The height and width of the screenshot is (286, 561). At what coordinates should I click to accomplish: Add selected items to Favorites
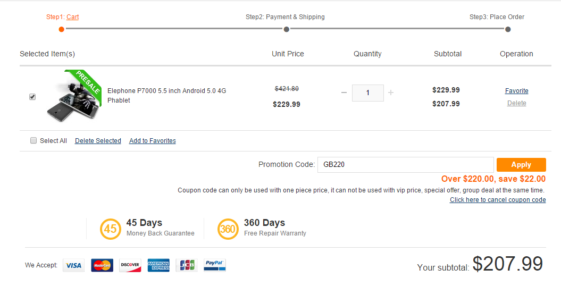pyautogui.click(x=152, y=141)
